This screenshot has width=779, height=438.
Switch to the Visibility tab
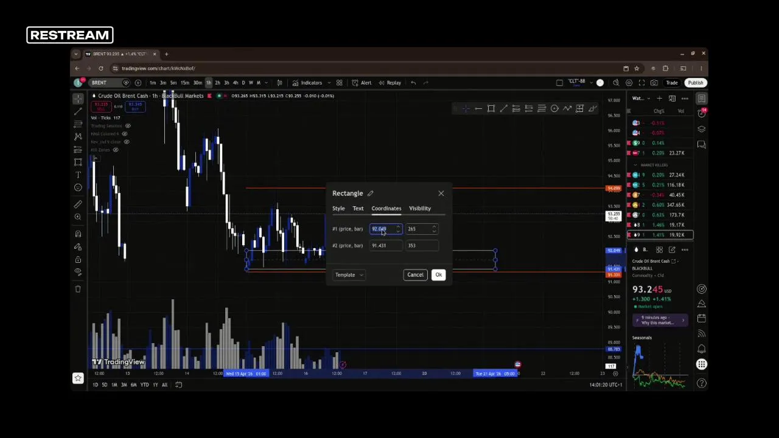[420, 209]
